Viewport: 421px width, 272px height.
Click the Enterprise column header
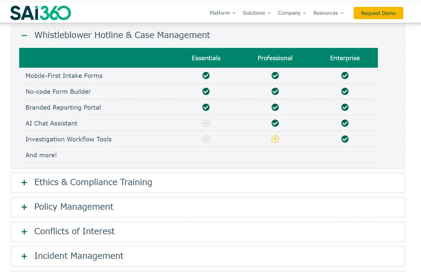(x=345, y=58)
